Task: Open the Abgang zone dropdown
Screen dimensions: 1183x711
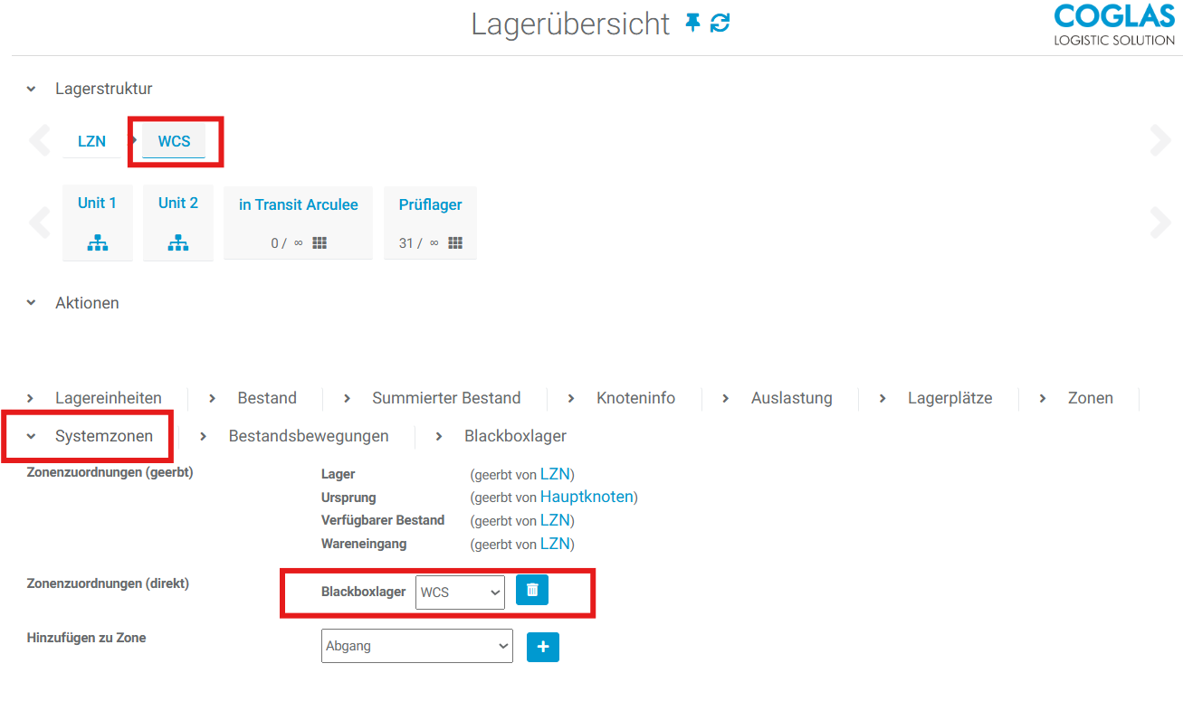Action: tap(416, 646)
